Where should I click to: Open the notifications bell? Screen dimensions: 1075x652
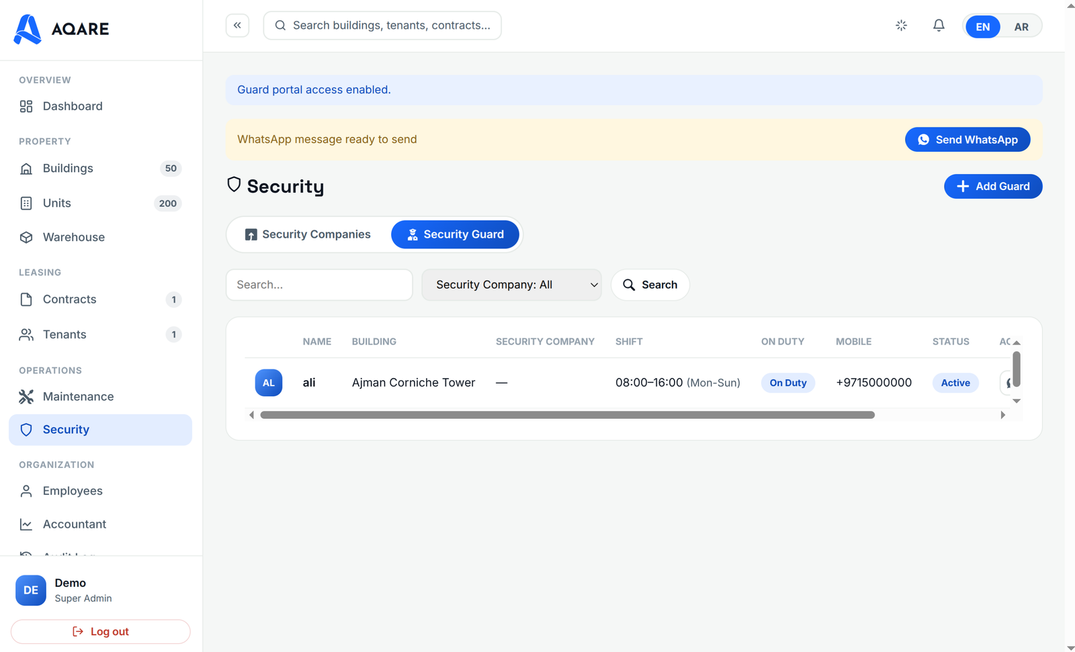(939, 26)
